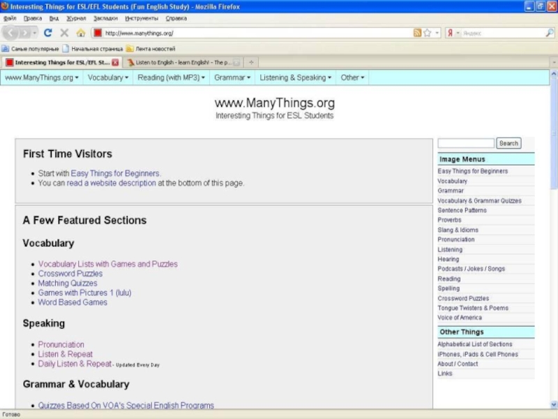Expand the Grammar navigation dropdown
Screen dimensions: 558x419
(x=232, y=78)
